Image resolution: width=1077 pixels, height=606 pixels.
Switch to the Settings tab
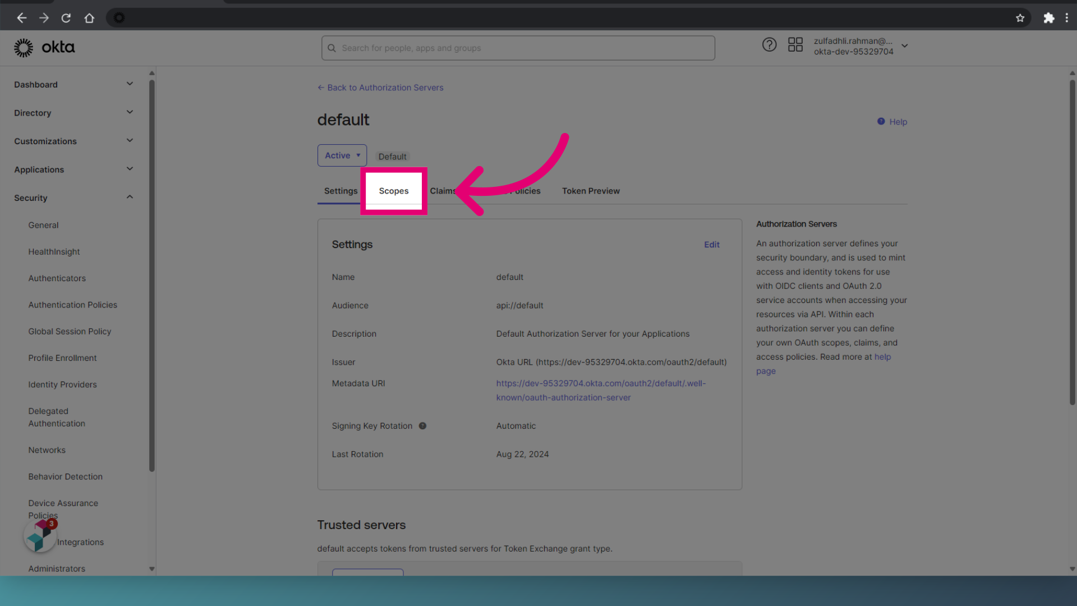(x=340, y=191)
